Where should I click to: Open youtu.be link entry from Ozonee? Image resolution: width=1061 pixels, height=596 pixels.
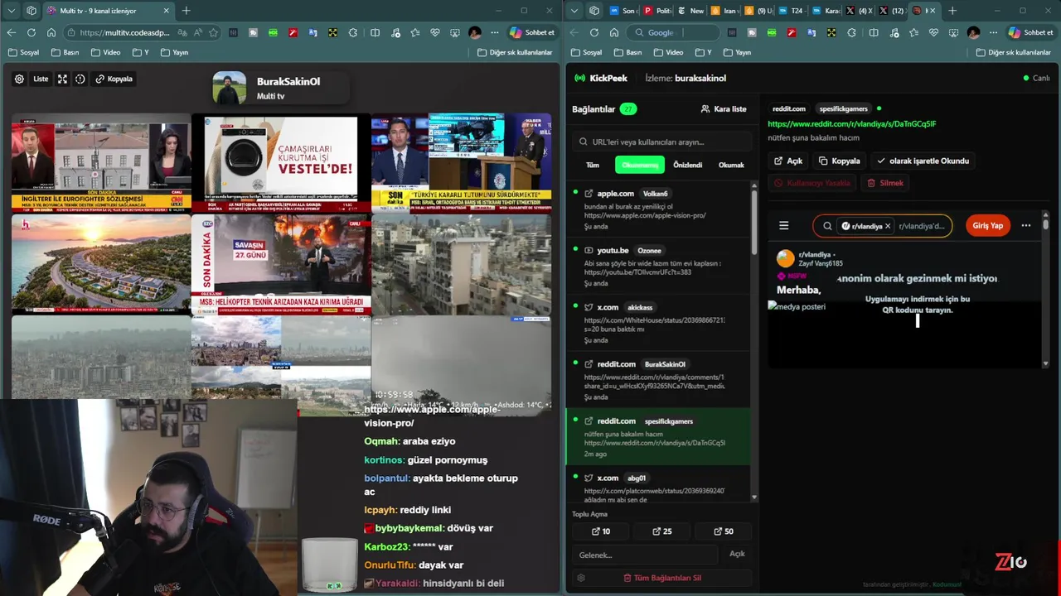[x=658, y=267]
